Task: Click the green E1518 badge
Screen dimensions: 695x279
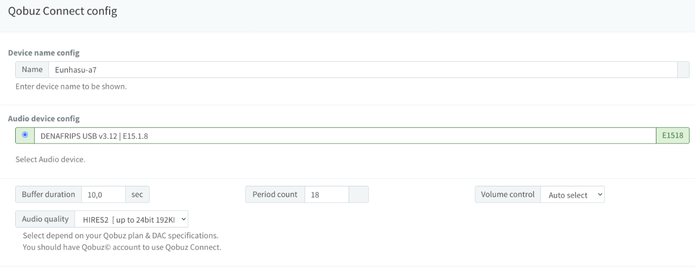Action: coord(673,135)
